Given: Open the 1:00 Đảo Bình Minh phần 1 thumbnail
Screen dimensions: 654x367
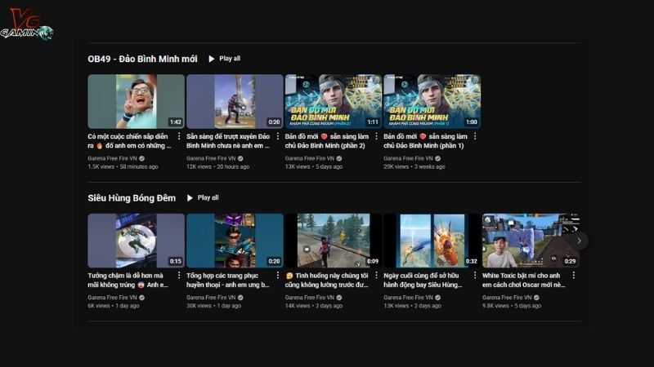Looking at the screenshot, I should pyautogui.click(x=432, y=101).
